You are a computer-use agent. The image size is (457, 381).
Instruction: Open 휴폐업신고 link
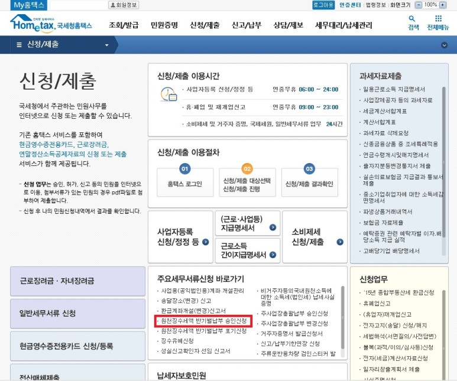(x=377, y=303)
